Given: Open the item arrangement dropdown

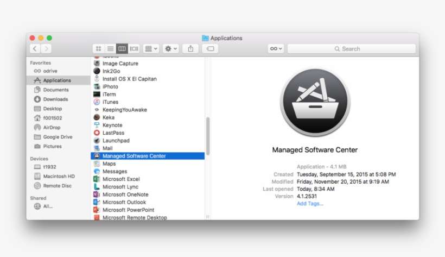Looking at the screenshot, I should pos(151,49).
